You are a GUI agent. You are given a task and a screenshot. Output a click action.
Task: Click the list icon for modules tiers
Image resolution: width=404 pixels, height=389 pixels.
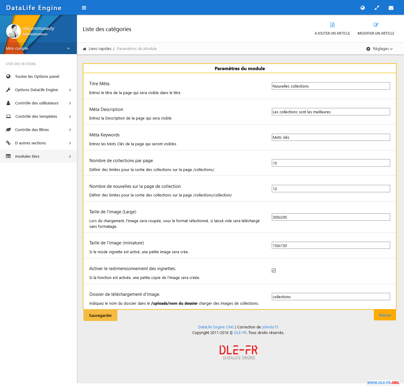click(8, 156)
